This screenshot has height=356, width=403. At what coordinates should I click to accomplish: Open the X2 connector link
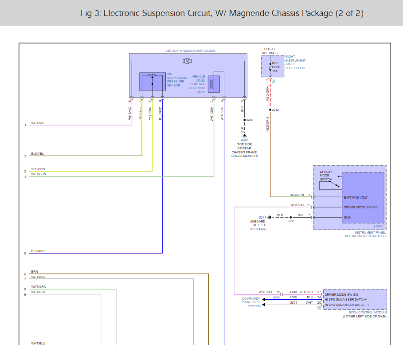tap(273, 81)
